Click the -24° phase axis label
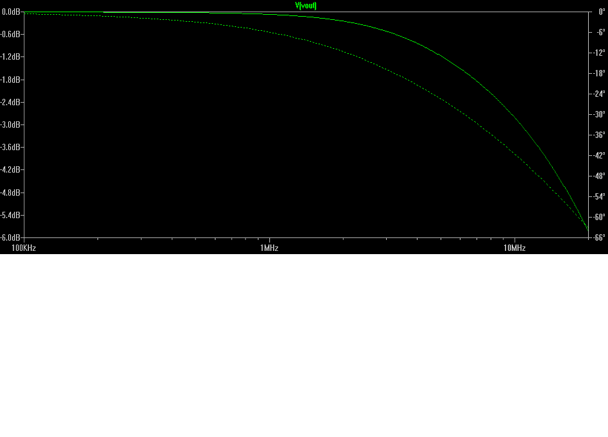This screenshot has height=437, width=608. (600, 94)
